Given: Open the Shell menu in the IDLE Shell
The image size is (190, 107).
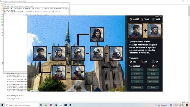Looking at the screenshot, I should [x=12, y=7].
